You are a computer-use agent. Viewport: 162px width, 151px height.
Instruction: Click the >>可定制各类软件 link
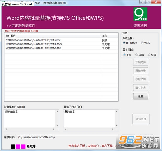pos(21,26)
